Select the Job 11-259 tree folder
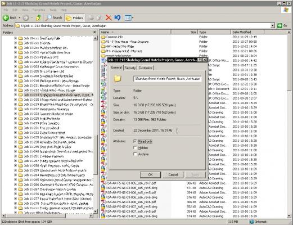This screenshot has width=293, height=225. point(55,170)
